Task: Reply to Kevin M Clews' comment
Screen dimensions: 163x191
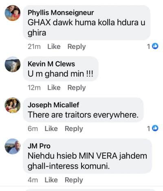Action: pos(77,88)
